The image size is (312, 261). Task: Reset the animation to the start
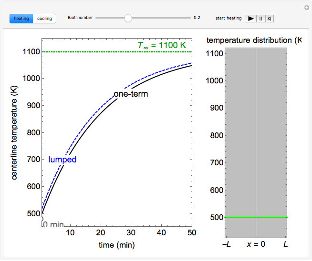(x=270, y=19)
